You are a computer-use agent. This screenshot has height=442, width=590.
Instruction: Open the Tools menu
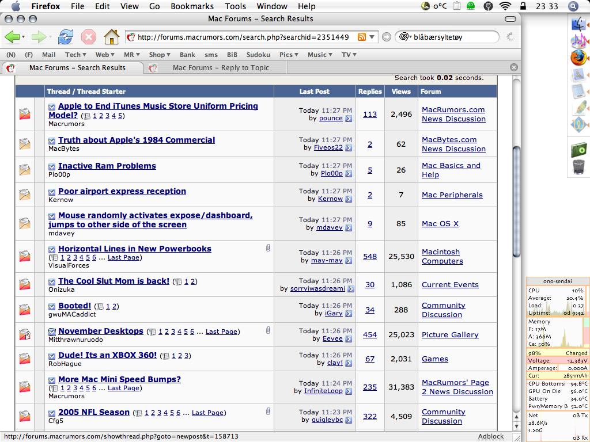click(235, 6)
